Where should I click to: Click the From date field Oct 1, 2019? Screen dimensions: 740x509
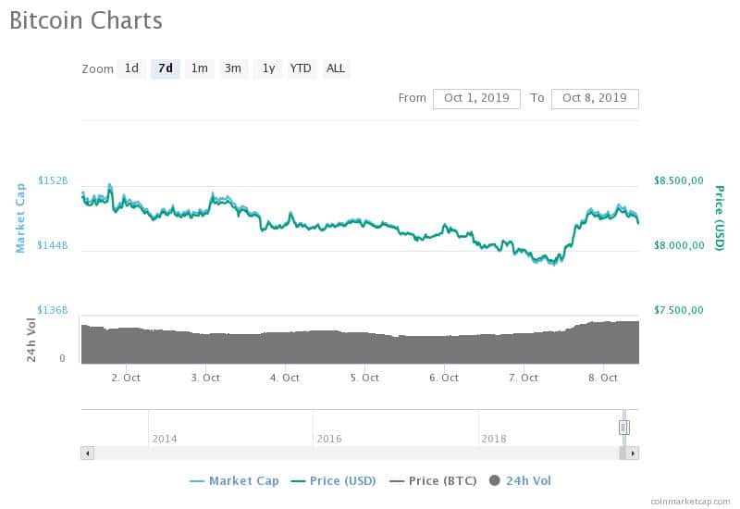click(476, 99)
